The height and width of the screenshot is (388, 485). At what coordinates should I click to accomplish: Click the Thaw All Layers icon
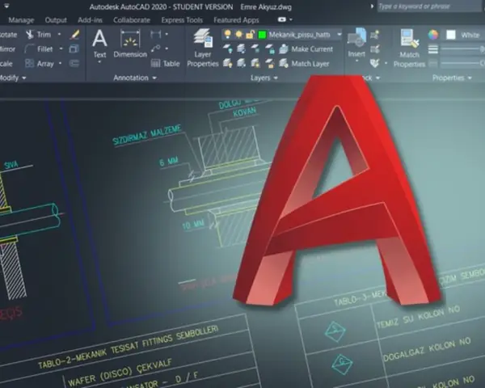click(x=255, y=63)
